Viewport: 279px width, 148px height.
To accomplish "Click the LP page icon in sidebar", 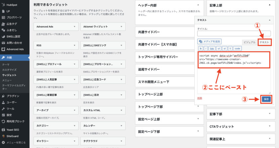I will pos(3,11).
